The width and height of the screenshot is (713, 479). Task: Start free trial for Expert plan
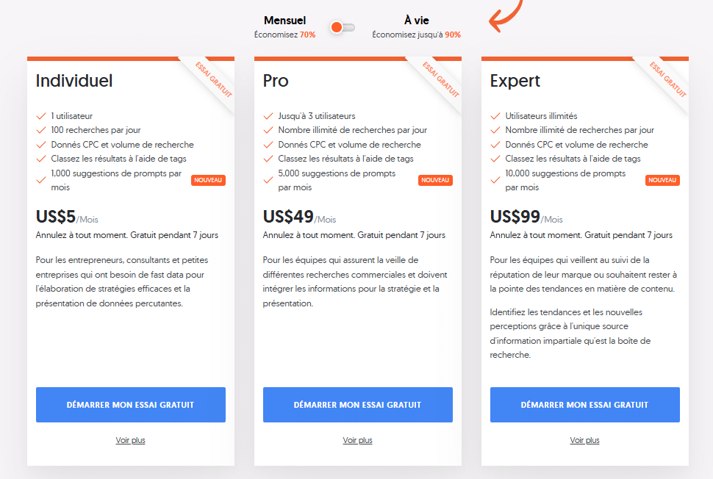coord(584,405)
